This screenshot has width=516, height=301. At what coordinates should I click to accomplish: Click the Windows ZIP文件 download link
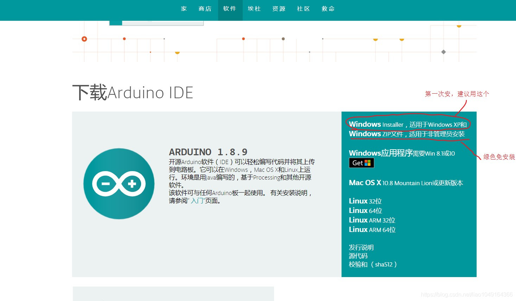[x=407, y=134]
